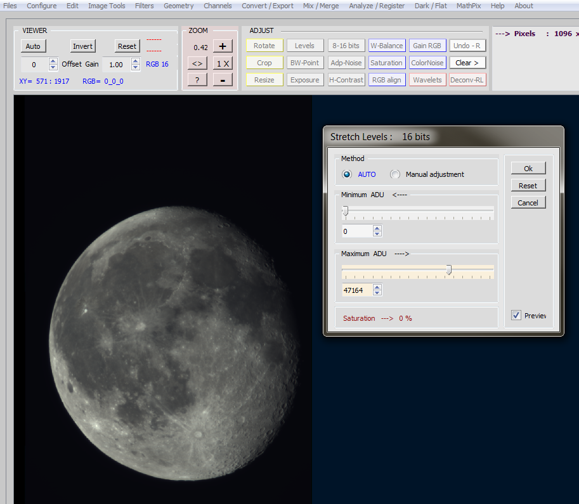Open the Dark / Flat menu
The height and width of the screenshot is (504, 579).
coord(431,6)
